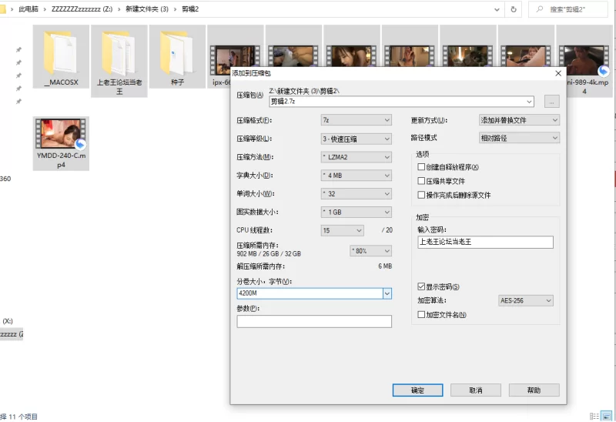Viewport: 616px width, 422px height.
Task: Open the 压缩方法 LZMA2 dropdown
Action: [x=357, y=157]
